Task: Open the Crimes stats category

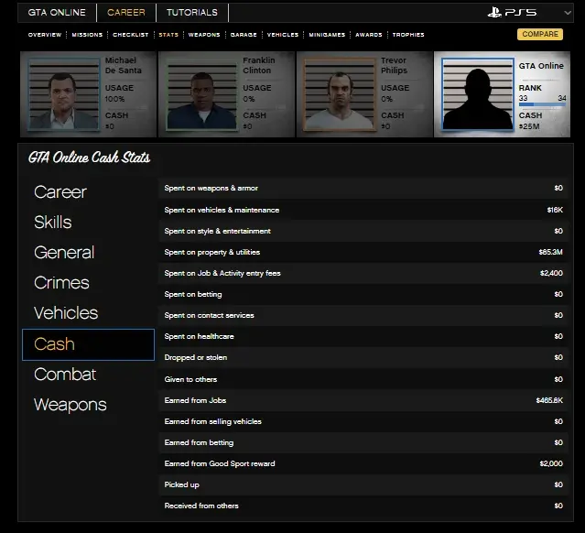Action: tap(61, 283)
